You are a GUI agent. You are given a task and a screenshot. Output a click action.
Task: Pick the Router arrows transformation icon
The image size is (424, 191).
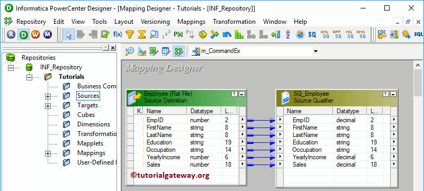point(215,34)
